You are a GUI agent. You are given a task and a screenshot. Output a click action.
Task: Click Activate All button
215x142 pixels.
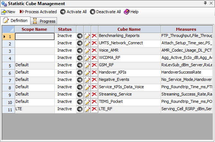pyautogui.click(x=74, y=12)
